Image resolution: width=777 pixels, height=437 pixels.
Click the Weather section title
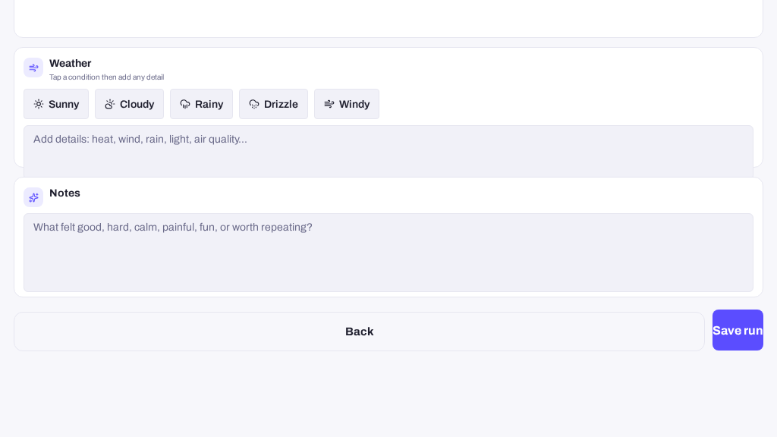click(71, 64)
